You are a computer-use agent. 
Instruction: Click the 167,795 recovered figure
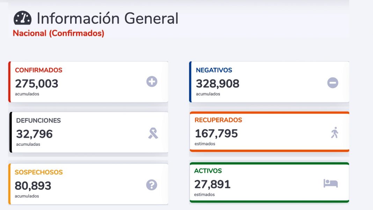216,133
